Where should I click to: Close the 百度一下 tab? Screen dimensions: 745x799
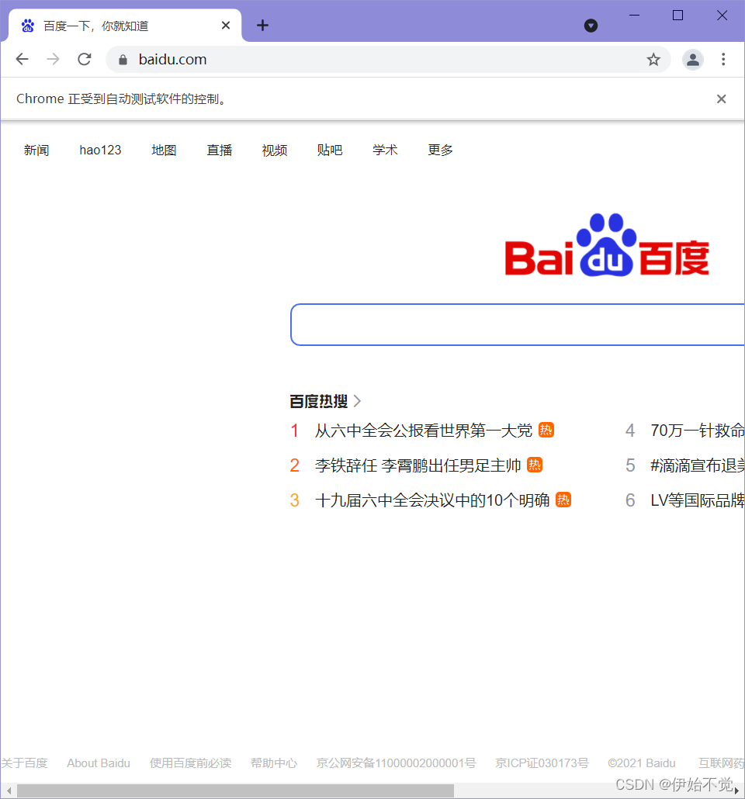pyautogui.click(x=225, y=26)
